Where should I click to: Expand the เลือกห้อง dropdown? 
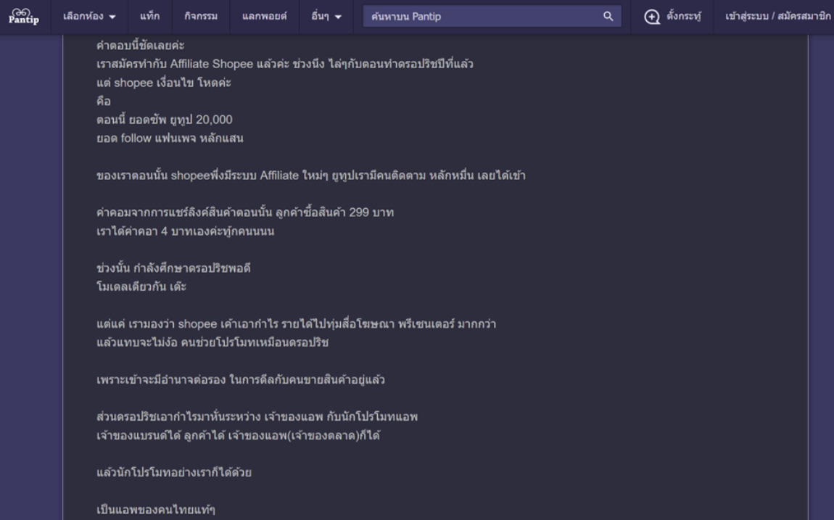[88, 17]
